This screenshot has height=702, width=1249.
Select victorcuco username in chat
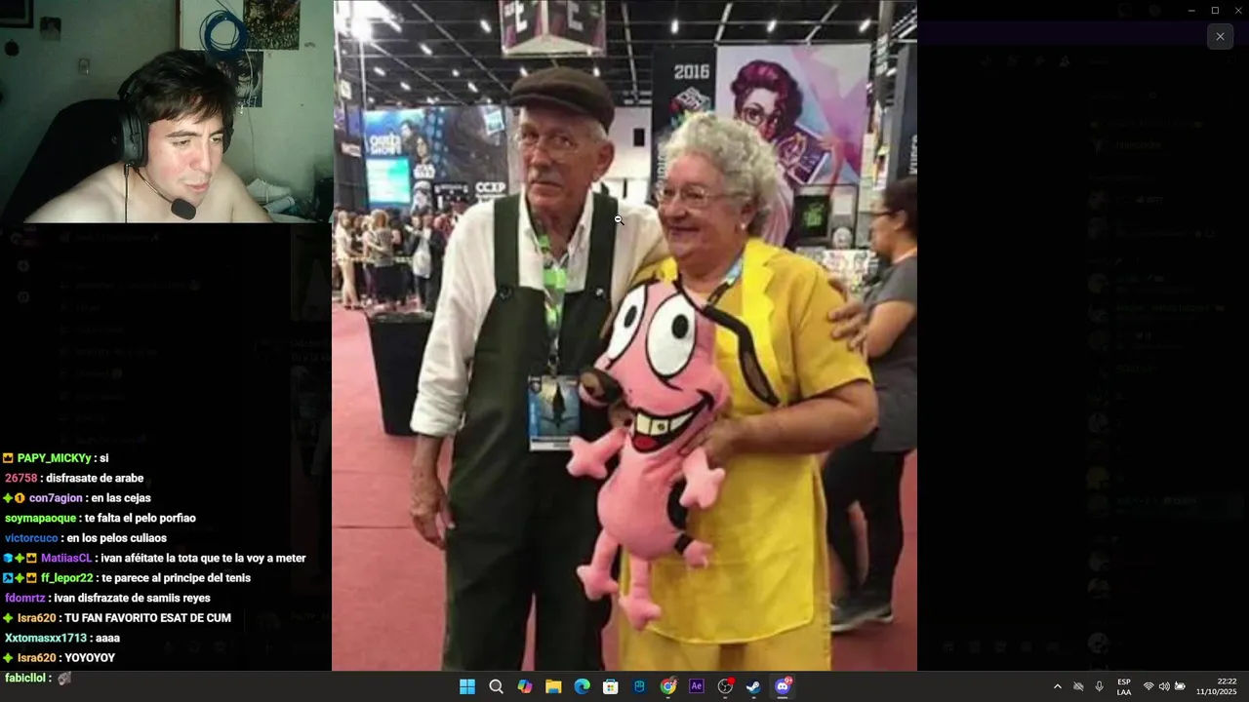(31, 538)
